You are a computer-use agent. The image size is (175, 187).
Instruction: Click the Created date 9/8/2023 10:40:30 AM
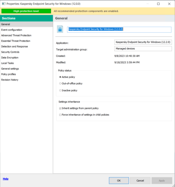point(127,56)
